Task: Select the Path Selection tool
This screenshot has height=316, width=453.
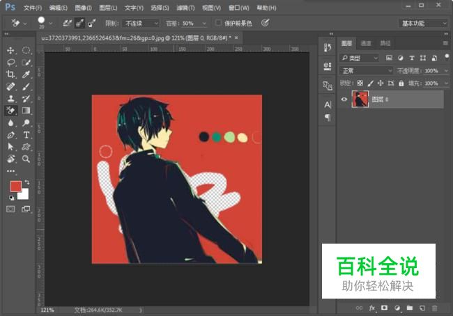Action: pyautogui.click(x=10, y=147)
